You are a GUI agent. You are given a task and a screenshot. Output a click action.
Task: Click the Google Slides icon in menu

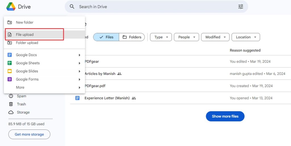10,71
